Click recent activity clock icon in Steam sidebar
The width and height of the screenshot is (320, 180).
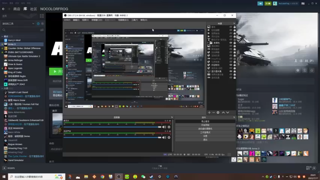pyautogui.click(x=38, y=24)
